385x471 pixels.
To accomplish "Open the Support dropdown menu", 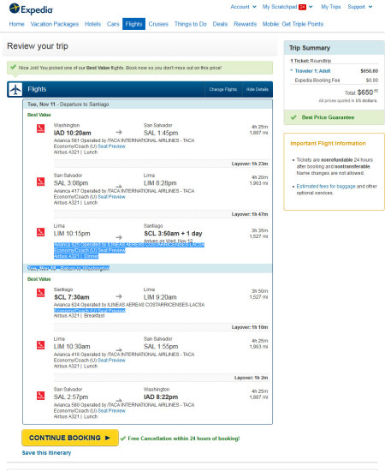I will click(x=360, y=7).
